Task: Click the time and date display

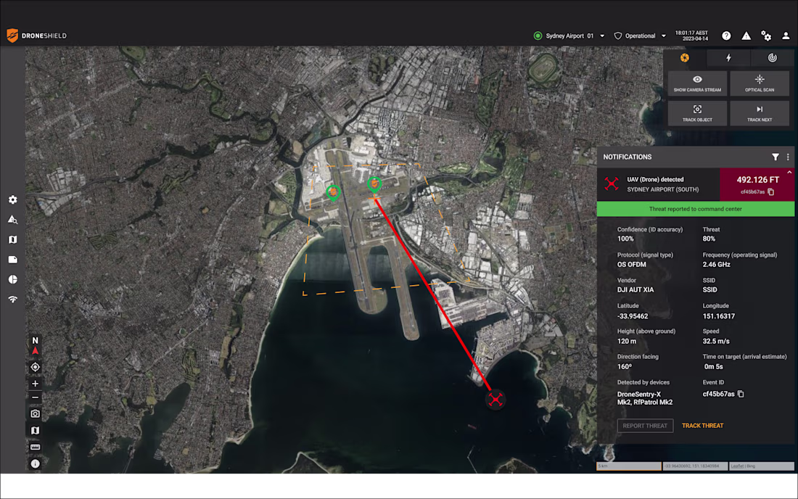Action: pyautogui.click(x=691, y=36)
